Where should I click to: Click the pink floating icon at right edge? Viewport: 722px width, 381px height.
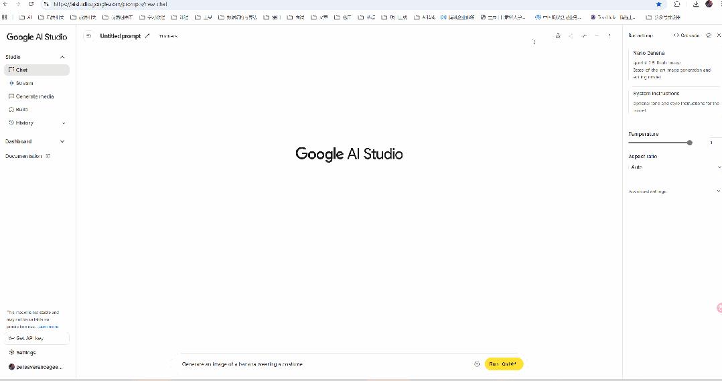pyautogui.click(x=719, y=308)
